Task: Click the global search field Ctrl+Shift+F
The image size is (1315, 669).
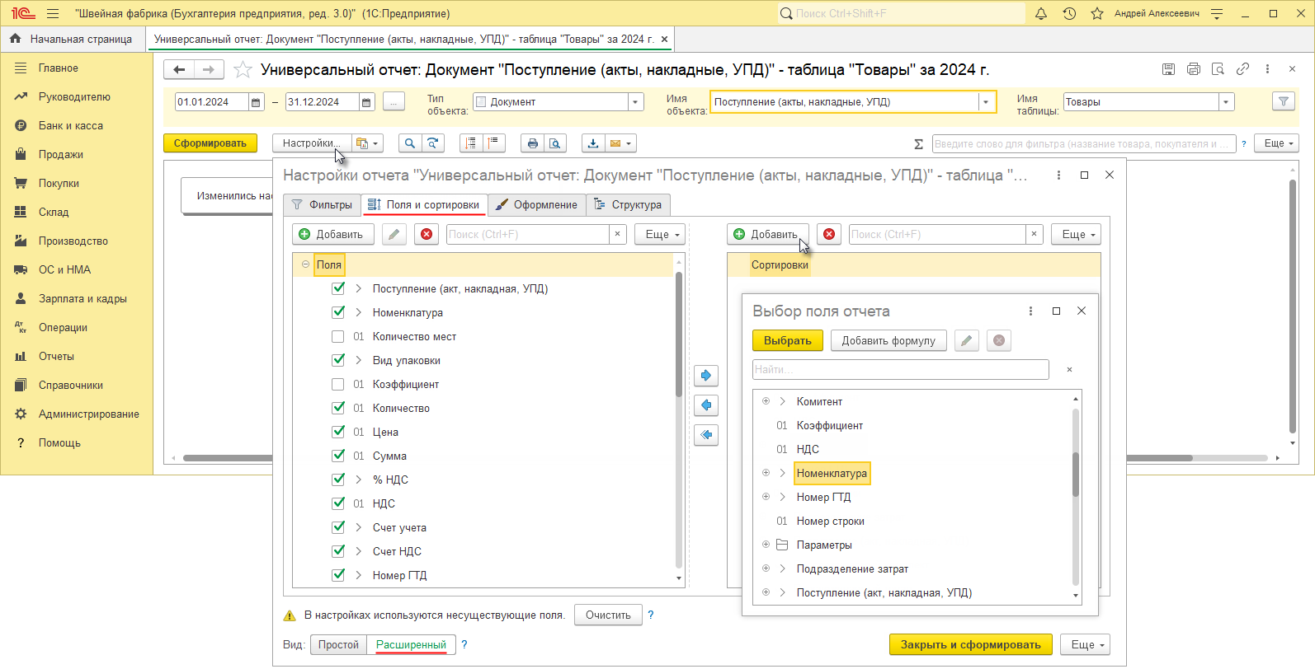Action: (901, 13)
